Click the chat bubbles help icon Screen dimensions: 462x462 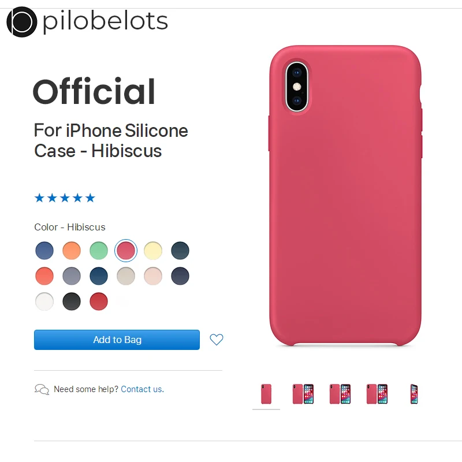[x=42, y=389]
